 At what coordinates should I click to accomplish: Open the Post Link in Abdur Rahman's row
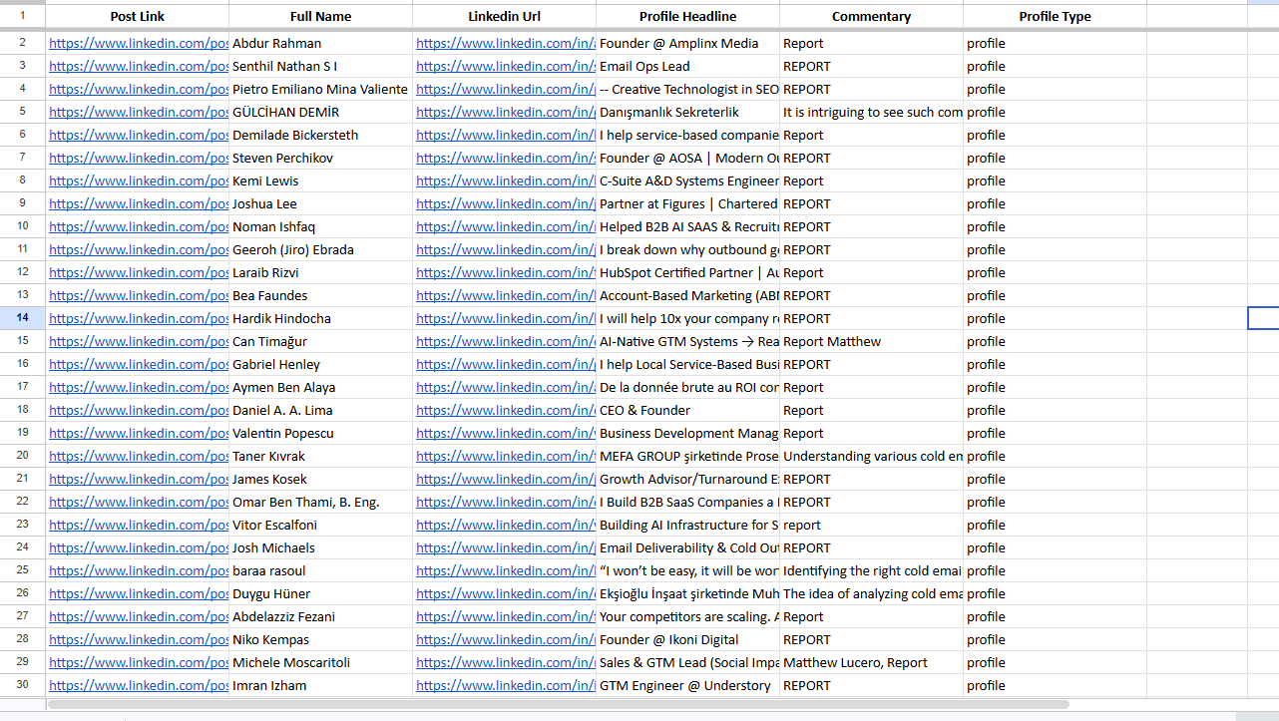tap(138, 43)
